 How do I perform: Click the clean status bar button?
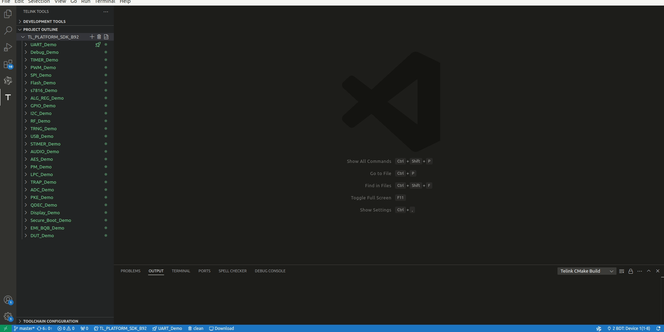[196, 329]
